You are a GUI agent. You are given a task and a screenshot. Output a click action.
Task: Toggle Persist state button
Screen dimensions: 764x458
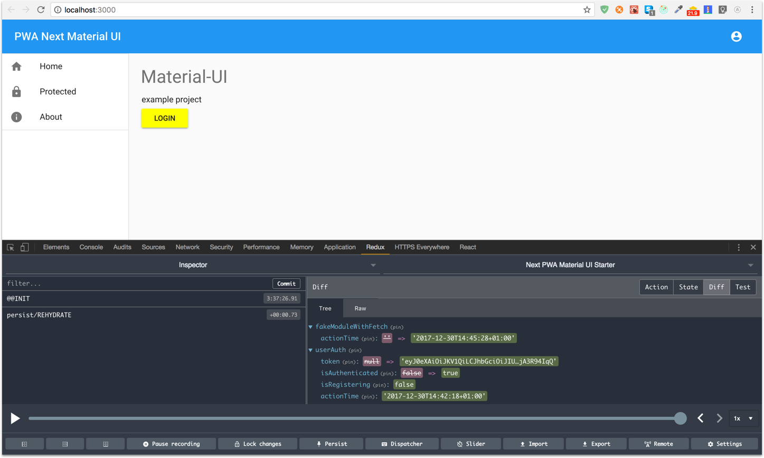[332, 444]
